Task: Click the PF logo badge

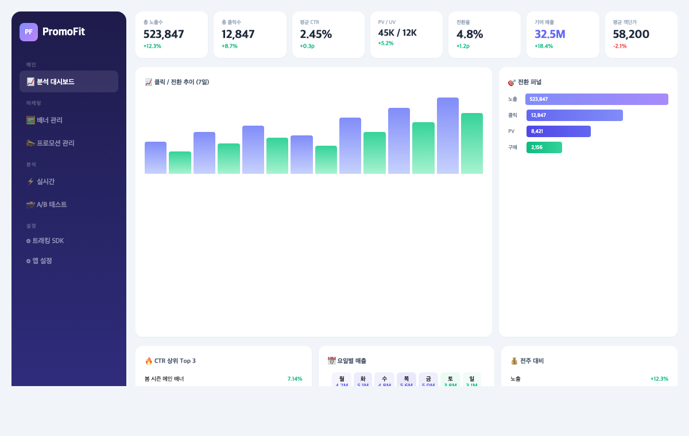Action: point(29,32)
